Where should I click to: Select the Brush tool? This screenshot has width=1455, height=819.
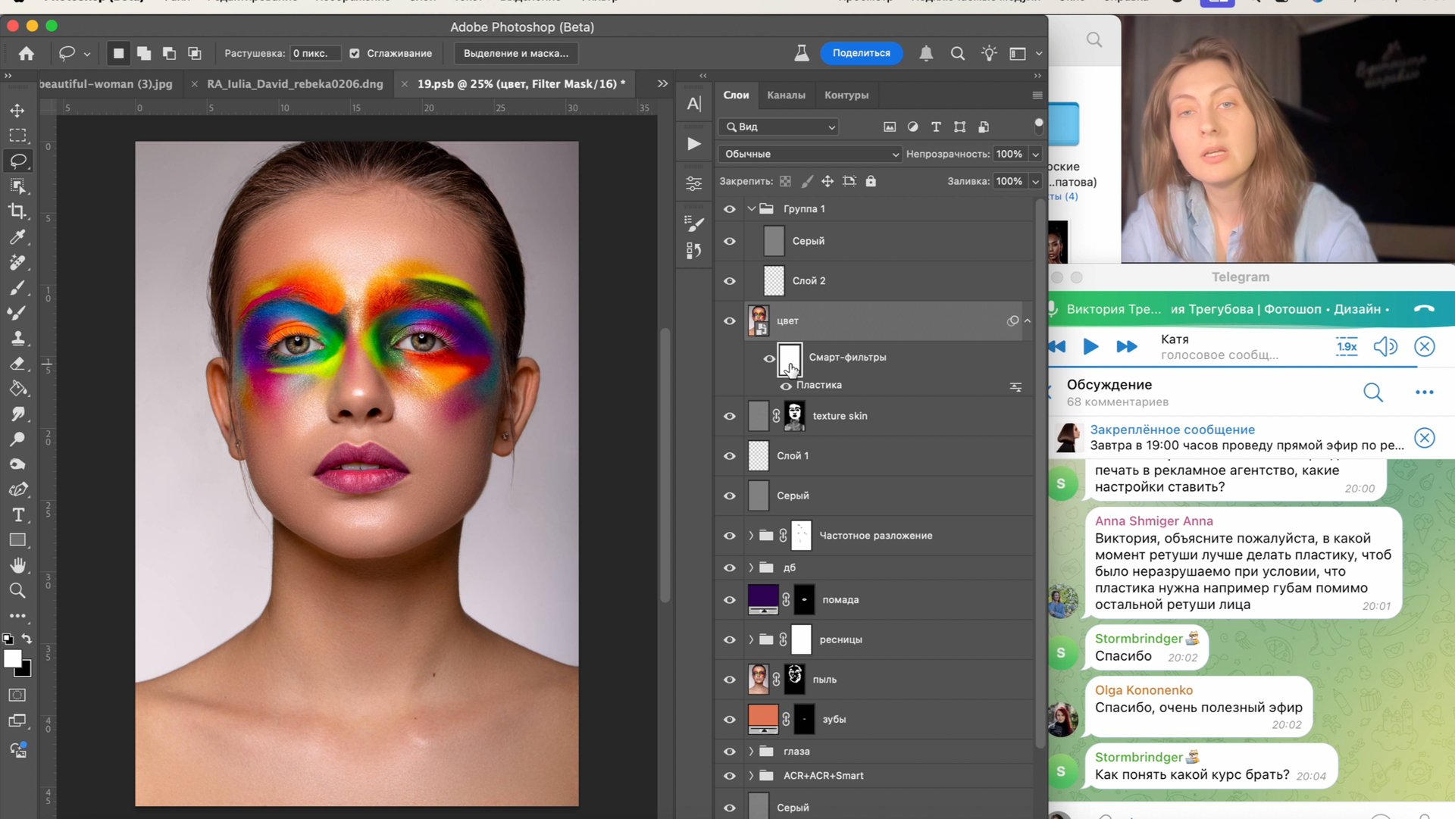click(x=17, y=287)
